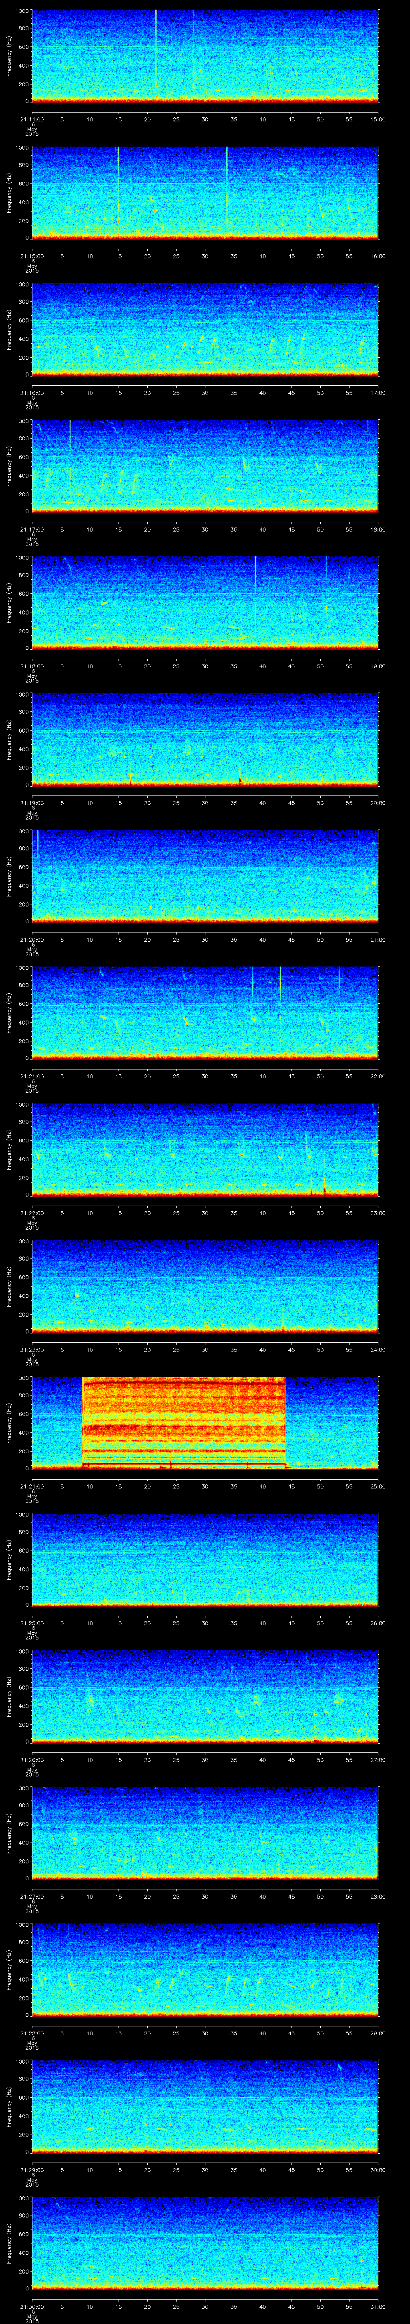Viewport: 410px width, 2324px height.
Task: Click the "21:24:00" start time label
Action: click(x=32, y=1486)
